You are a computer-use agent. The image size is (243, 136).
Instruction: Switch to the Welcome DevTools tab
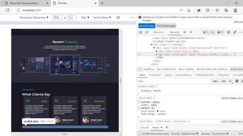tap(158, 32)
